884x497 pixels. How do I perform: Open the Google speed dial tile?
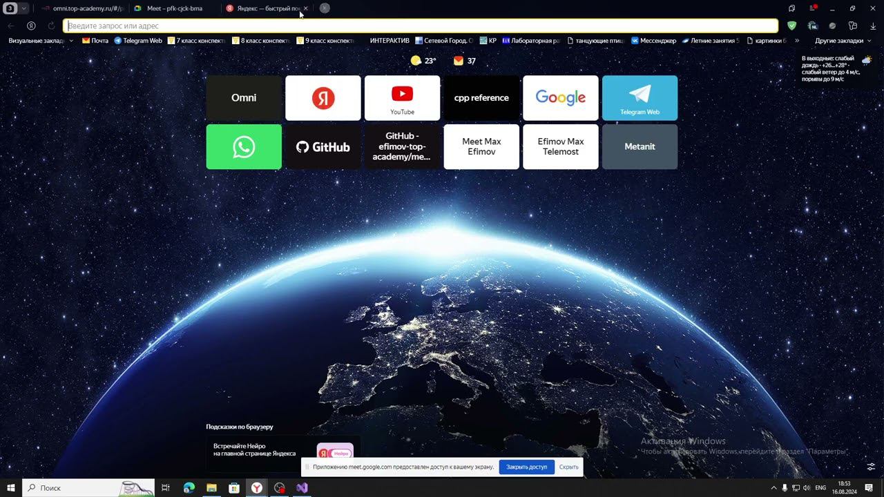click(561, 98)
